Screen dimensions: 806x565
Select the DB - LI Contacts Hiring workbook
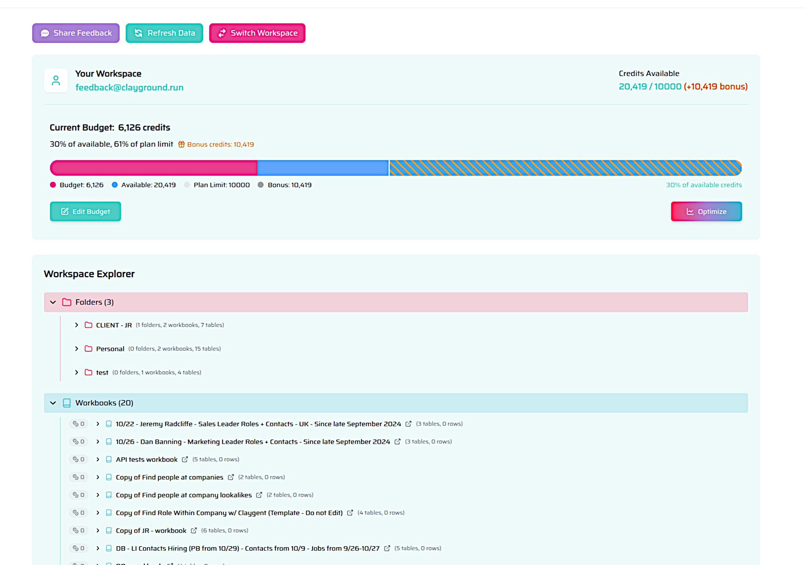(247, 549)
